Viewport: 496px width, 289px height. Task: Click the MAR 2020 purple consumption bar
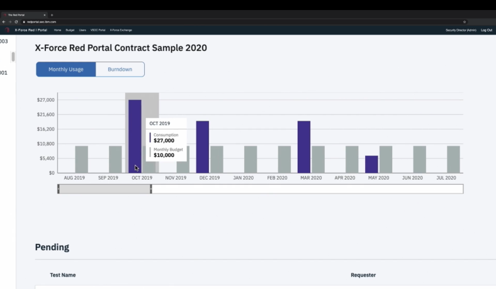click(304, 147)
